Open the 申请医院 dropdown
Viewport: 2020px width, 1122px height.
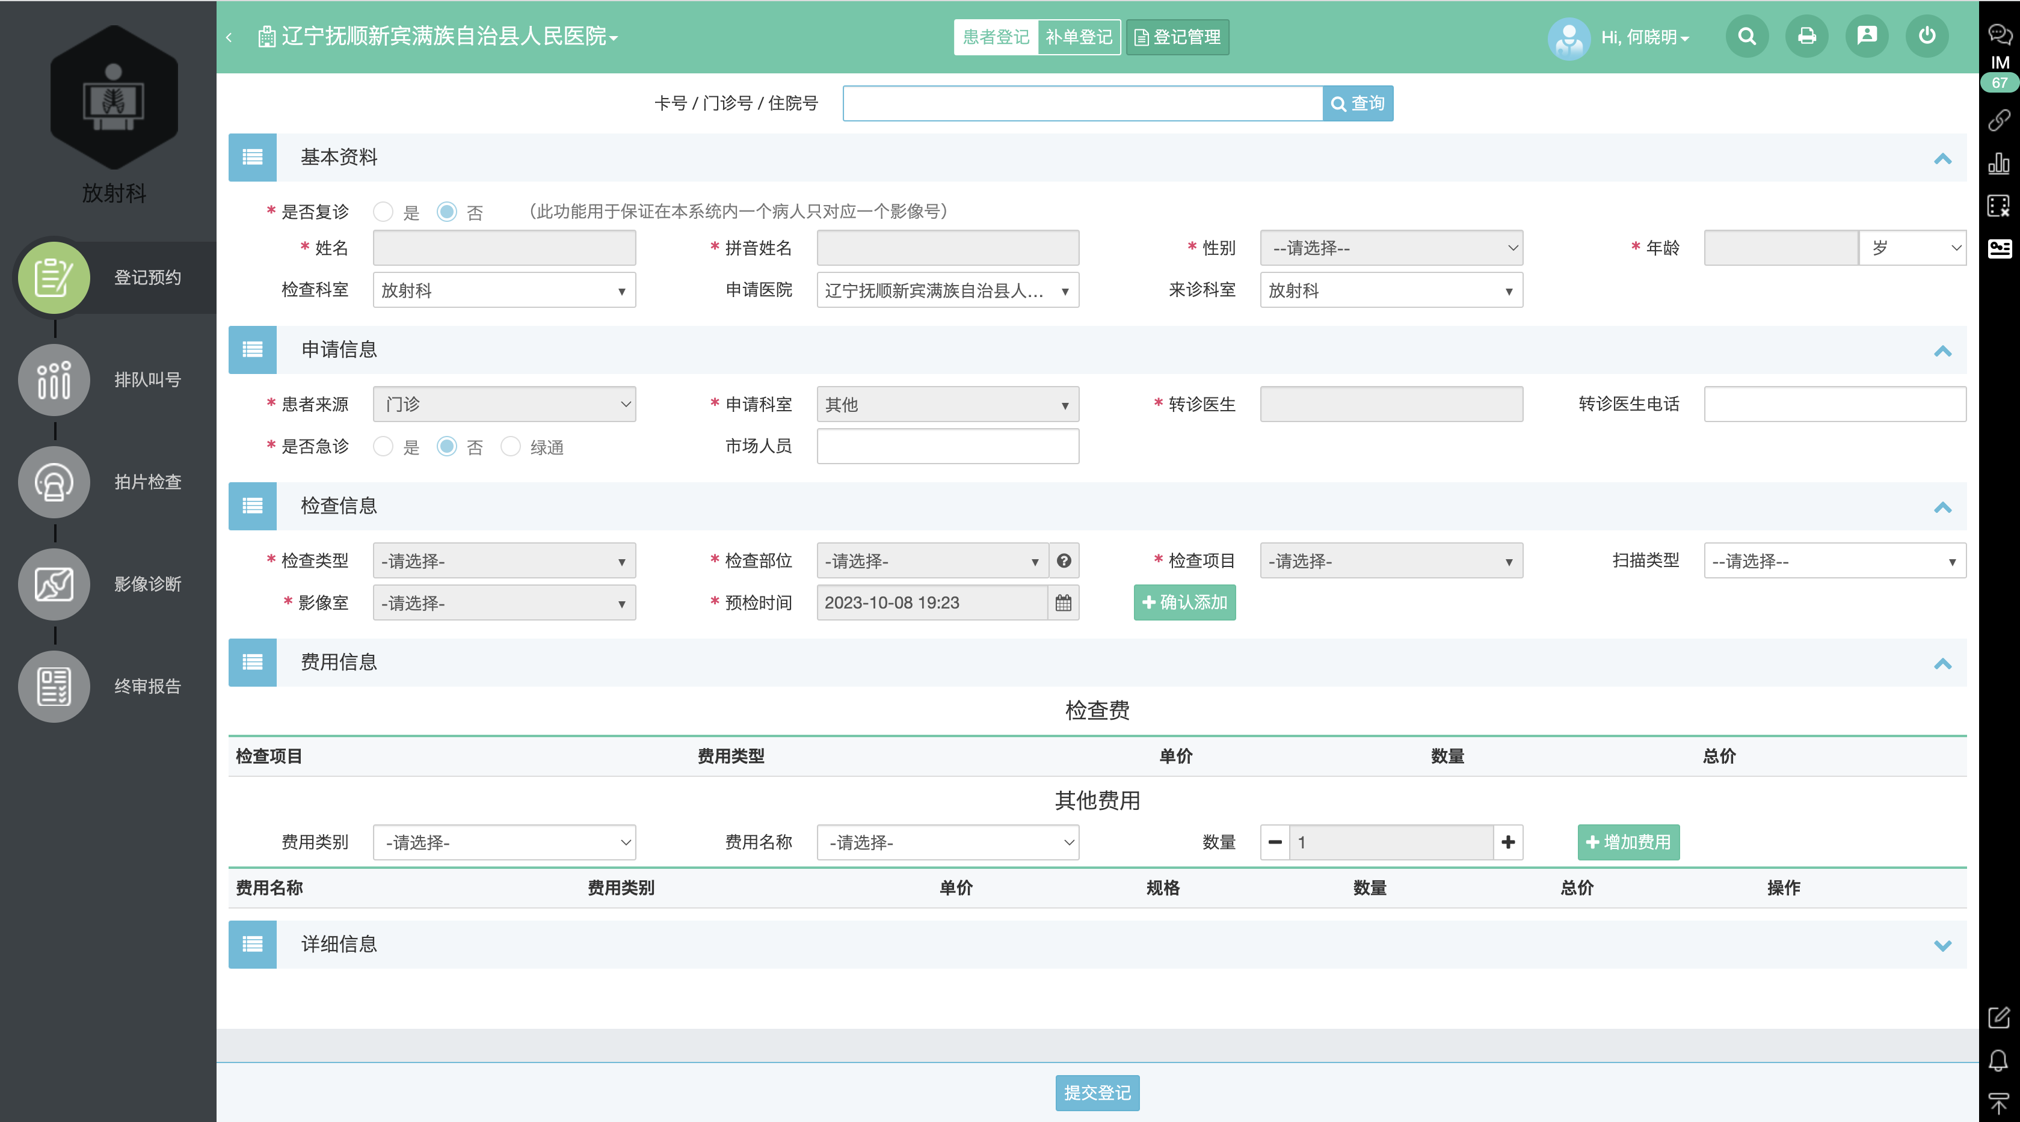[947, 290]
